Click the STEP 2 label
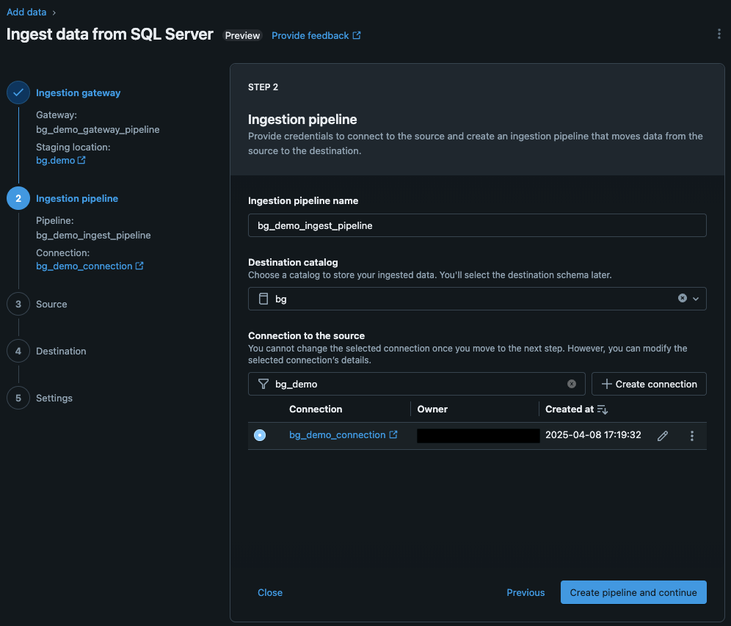Image resolution: width=731 pixels, height=626 pixels. pos(263,87)
